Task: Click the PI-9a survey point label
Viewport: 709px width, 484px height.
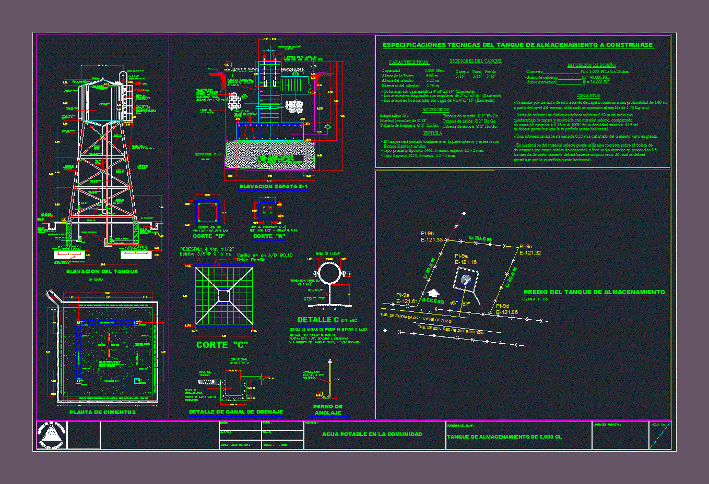Action: pos(403,295)
